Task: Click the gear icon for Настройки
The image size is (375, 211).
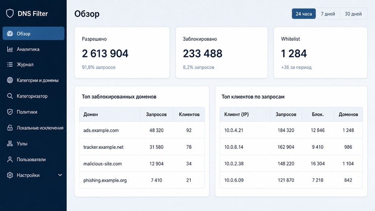Action: pyautogui.click(x=10, y=175)
